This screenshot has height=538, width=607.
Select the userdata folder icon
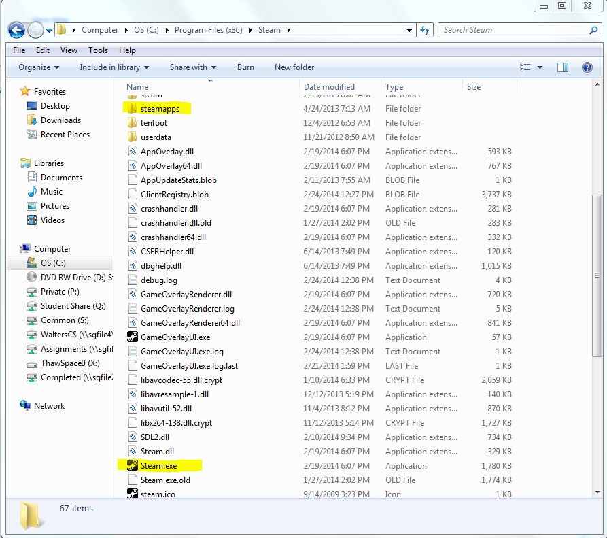pos(133,137)
